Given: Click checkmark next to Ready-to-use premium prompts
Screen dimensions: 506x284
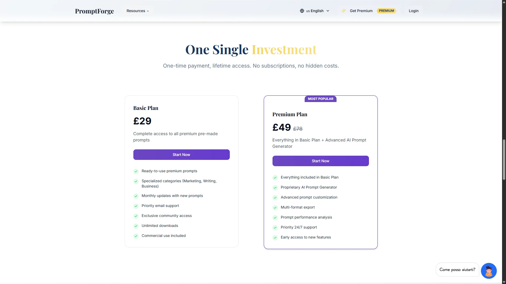Looking at the screenshot, I should [136, 171].
